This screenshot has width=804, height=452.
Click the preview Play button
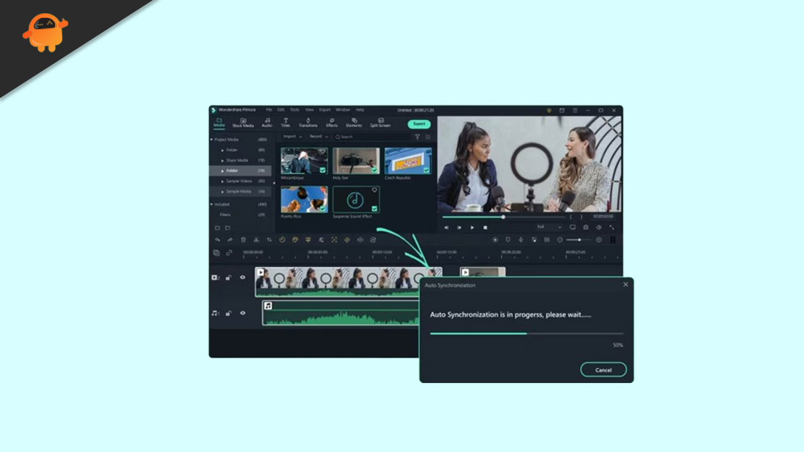(x=472, y=227)
